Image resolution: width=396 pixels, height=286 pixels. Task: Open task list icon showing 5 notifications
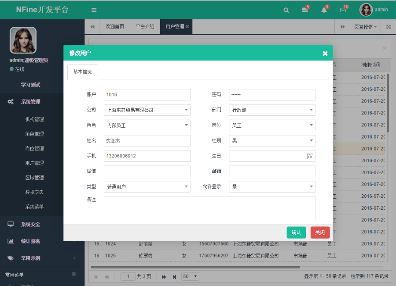coord(305,10)
